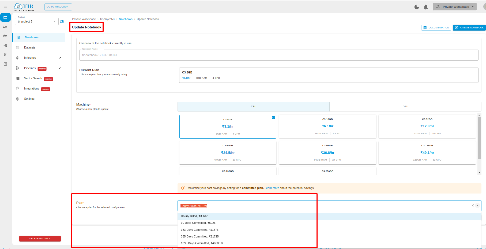Click the Private Workspace breadcrumb

[x=84, y=19]
